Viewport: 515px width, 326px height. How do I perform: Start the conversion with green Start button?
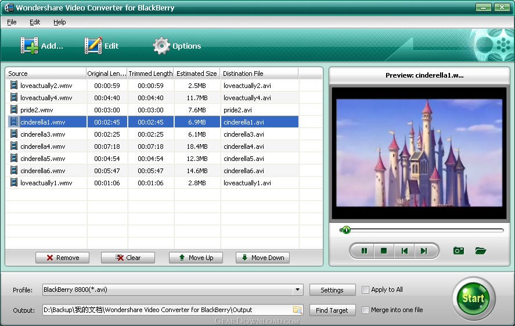point(473,298)
